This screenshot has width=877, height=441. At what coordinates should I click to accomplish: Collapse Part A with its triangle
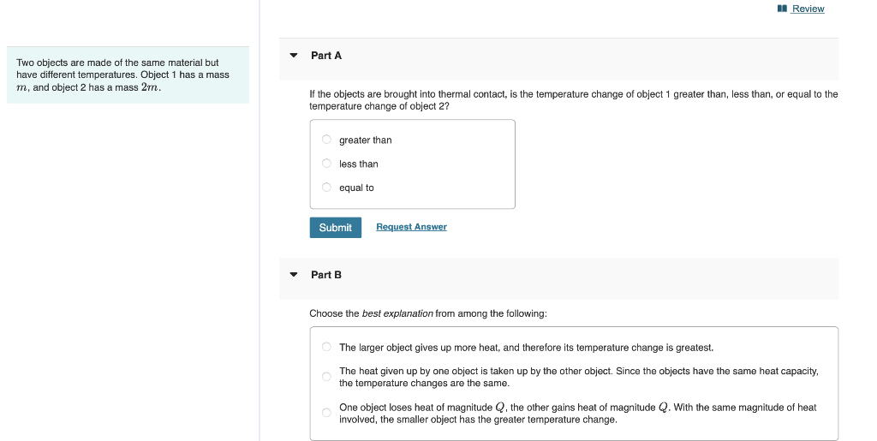click(x=294, y=56)
